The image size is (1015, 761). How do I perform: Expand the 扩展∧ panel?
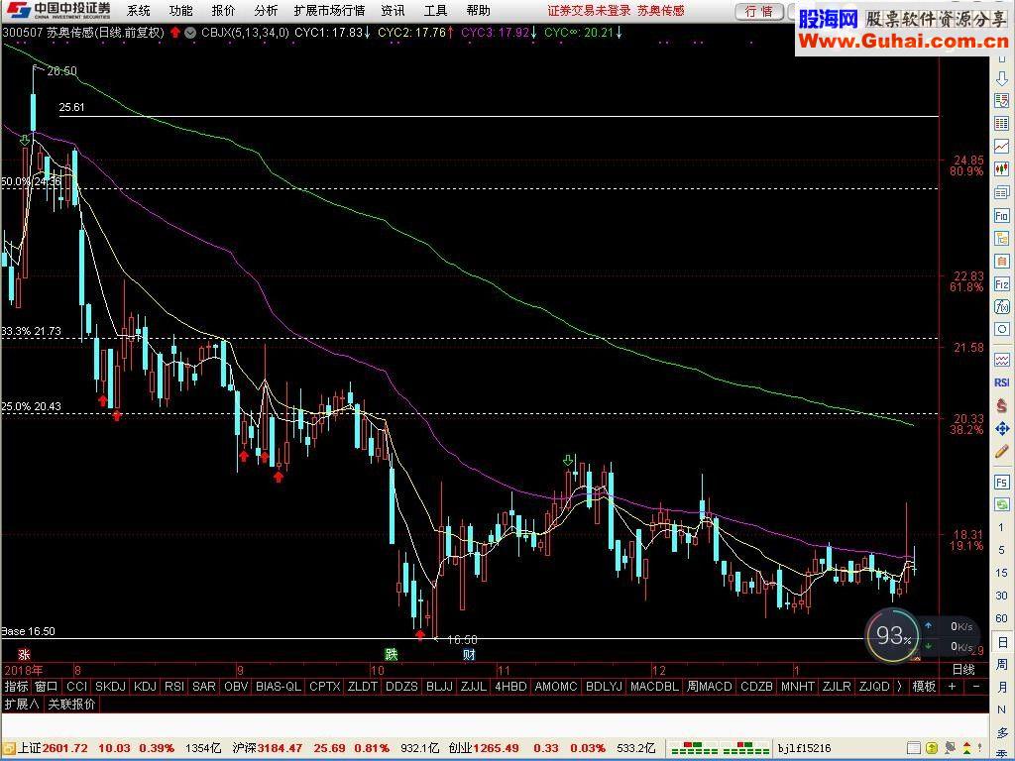tap(22, 705)
